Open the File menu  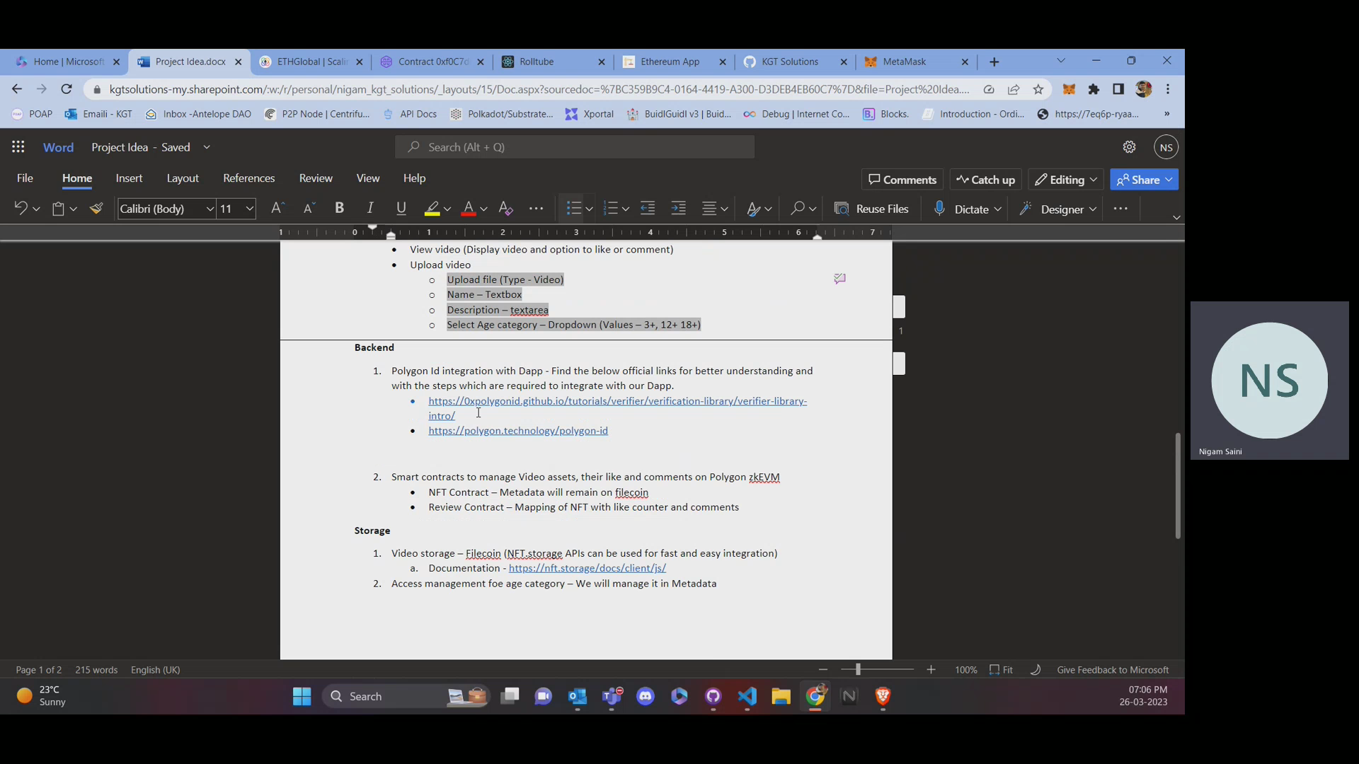25,178
